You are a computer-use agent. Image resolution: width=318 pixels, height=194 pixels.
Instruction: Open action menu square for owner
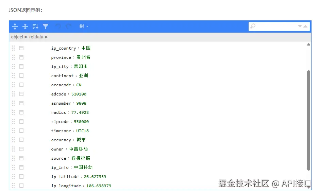(21, 149)
